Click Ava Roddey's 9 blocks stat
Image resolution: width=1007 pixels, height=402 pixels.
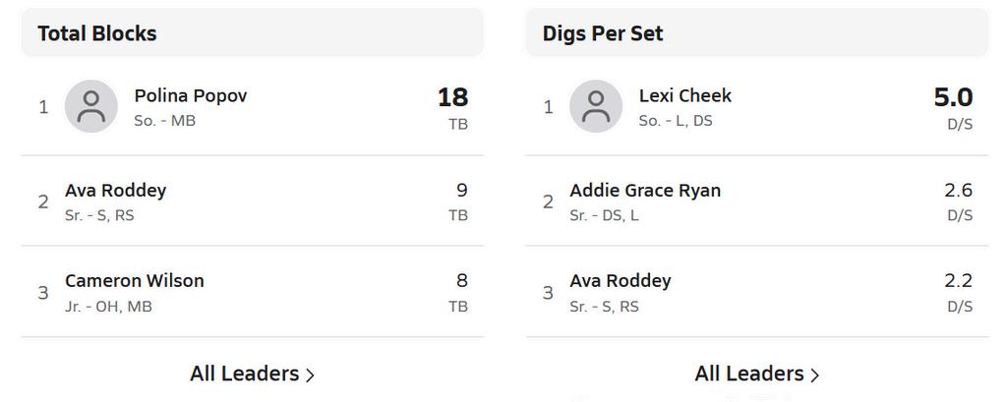coord(461,191)
